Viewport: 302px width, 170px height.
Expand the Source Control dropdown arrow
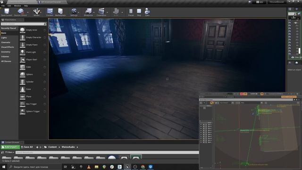point(28,12)
